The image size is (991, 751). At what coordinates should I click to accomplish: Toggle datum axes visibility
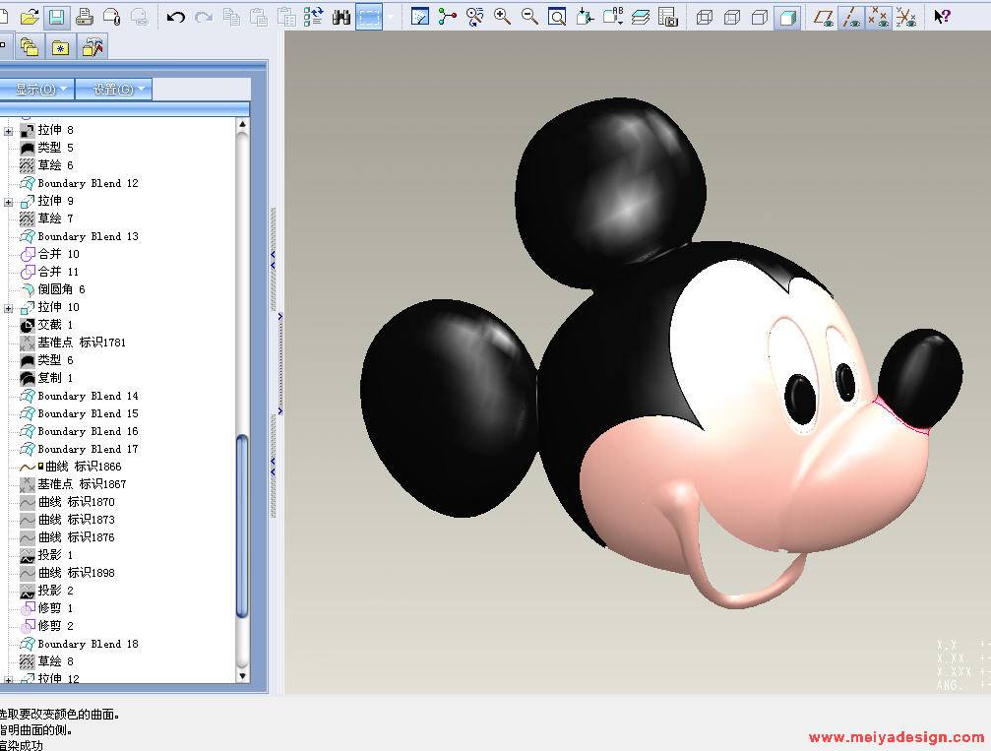(x=851, y=17)
